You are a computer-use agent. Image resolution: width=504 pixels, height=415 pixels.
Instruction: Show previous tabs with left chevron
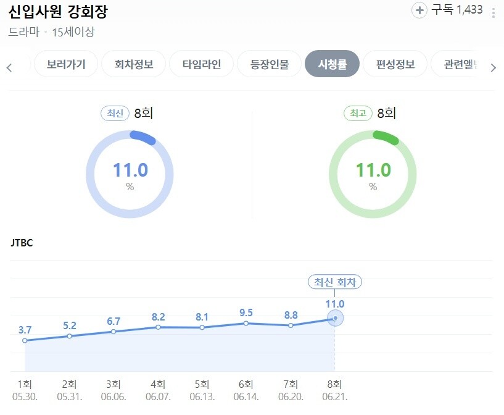click(9, 67)
